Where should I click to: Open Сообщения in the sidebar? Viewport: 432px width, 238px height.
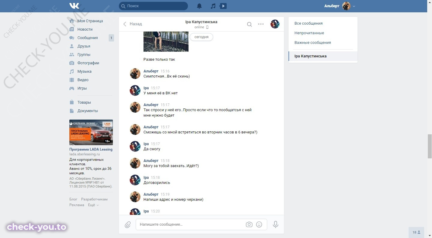[x=88, y=38]
